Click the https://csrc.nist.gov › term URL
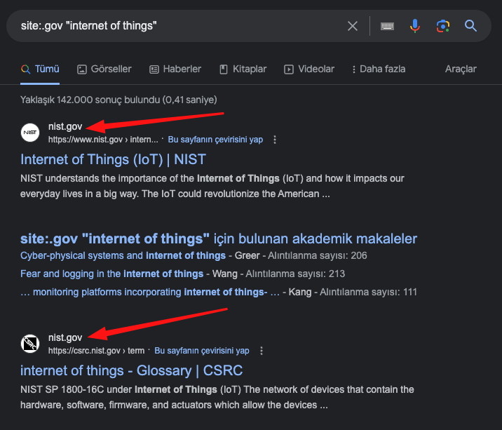Screen dimensions: 502x430 [96, 351]
